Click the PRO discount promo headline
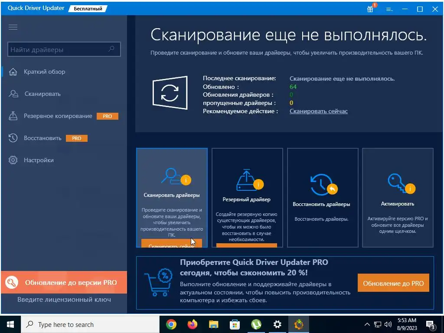 point(254,267)
